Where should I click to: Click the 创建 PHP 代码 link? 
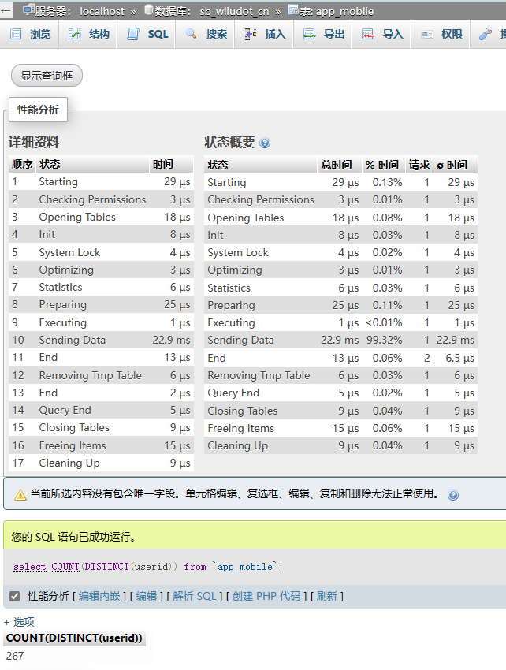coord(266,596)
